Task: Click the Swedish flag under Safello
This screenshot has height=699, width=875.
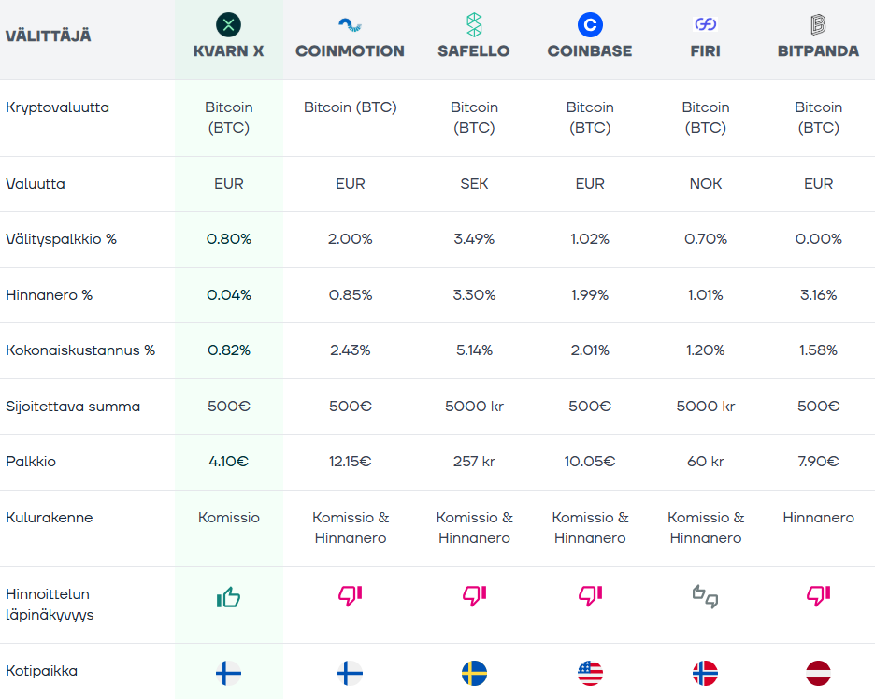Action: [474, 673]
